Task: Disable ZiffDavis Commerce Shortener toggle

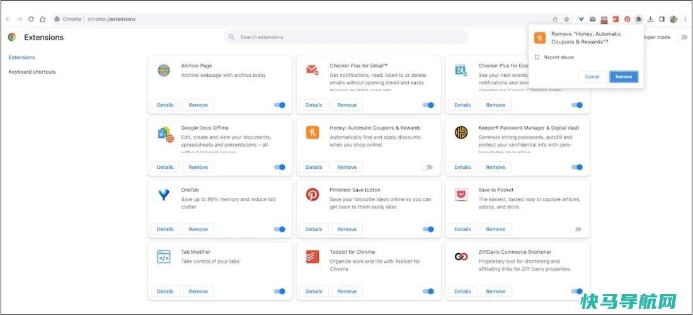Action: [x=576, y=291]
